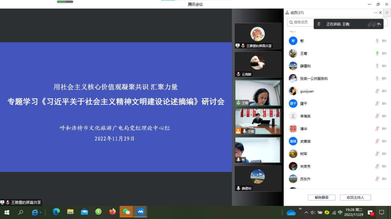The image size is (391, 219).
Task: Click the muted mic icon in speaking bar
Action: click(x=319, y=24)
